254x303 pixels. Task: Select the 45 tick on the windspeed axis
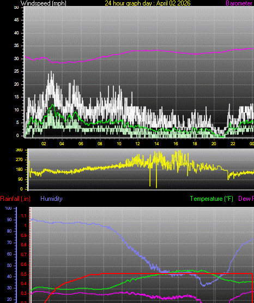pos(16,20)
